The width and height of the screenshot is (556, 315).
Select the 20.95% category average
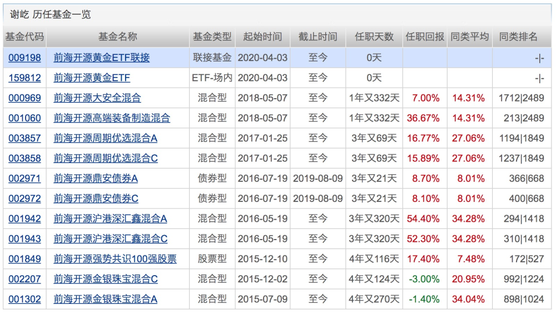click(x=468, y=280)
